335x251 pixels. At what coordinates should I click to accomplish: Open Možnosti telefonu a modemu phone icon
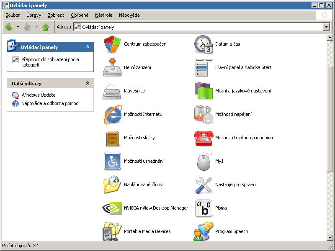point(204,138)
